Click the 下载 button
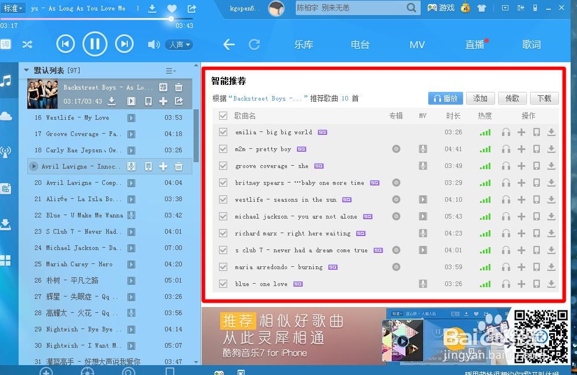The image size is (577, 375). pos(544,98)
